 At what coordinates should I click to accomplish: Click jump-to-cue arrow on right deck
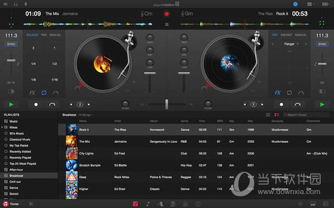tap(298, 104)
